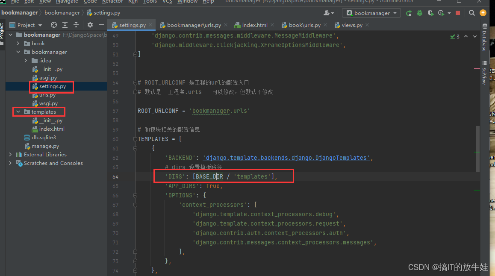Screen dimensions: 495x276
Task: Open bookmanager run configuration dropdown
Action: click(371, 13)
